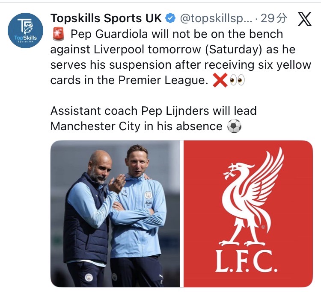The height and width of the screenshot is (292, 321).
Task: Open the Topskills Sports UK profile avatar
Action: click(x=26, y=30)
